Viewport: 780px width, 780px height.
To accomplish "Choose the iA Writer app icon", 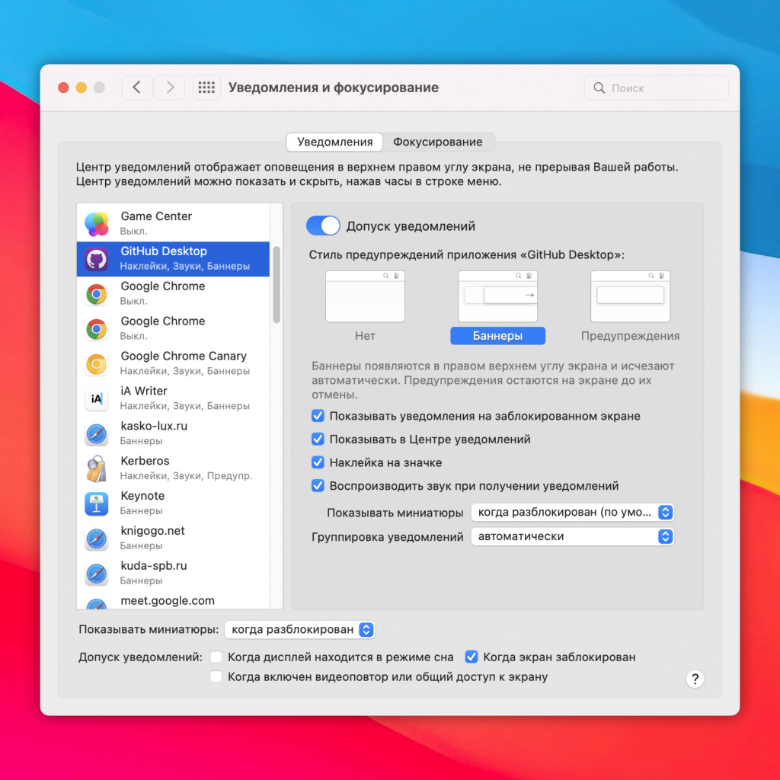I will tap(97, 398).
